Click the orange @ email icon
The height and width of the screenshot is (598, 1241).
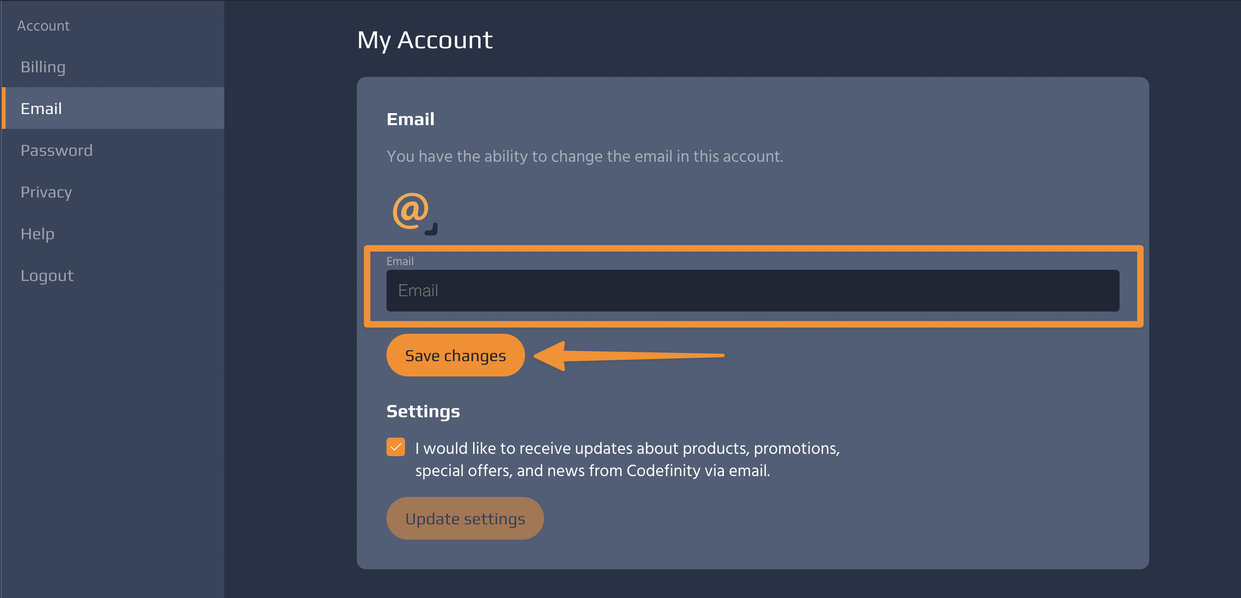411,210
